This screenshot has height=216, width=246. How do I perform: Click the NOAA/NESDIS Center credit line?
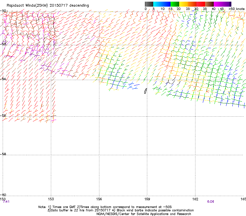144,214
